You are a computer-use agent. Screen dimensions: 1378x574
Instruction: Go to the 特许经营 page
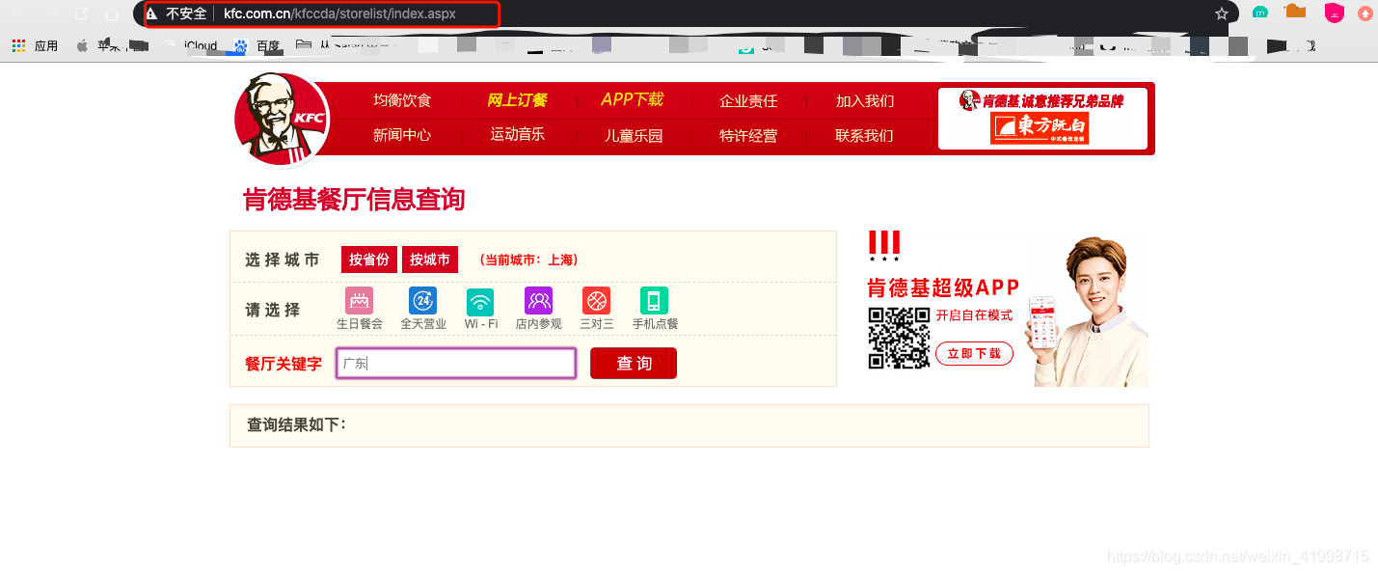click(x=748, y=135)
